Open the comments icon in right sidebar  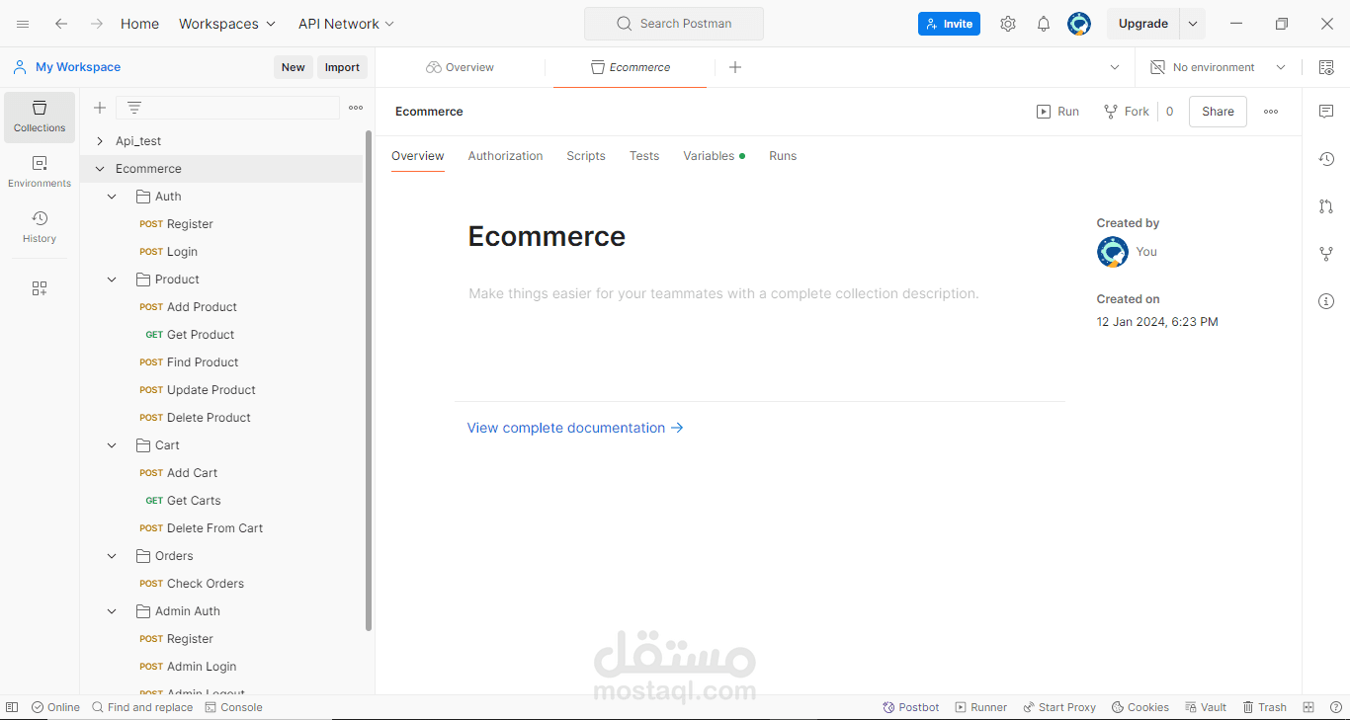point(1326,112)
